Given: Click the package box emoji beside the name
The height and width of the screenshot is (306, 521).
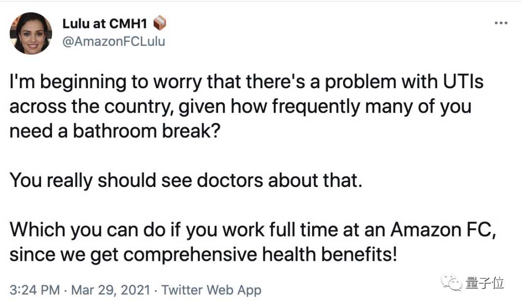Looking at the screenshot, I should pos(159,23).
